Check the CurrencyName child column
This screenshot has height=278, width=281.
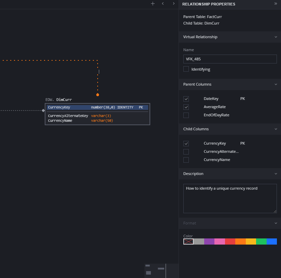point(186,160)
